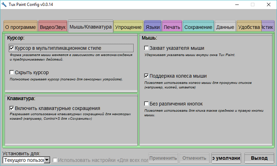277x166 pixels.
Task: Tick the Без различения кнопок checkbox
Action: [147, 104]
